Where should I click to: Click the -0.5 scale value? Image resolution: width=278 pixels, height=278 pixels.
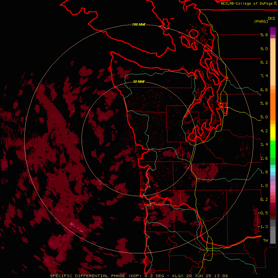click(263, 213)
